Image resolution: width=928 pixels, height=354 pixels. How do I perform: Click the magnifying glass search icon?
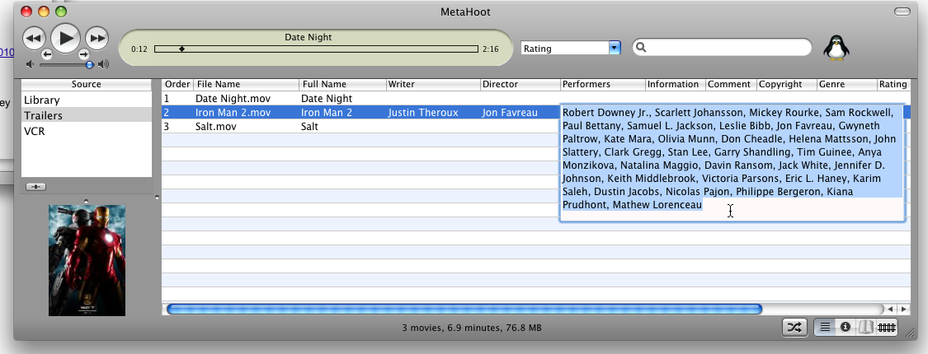642,48
